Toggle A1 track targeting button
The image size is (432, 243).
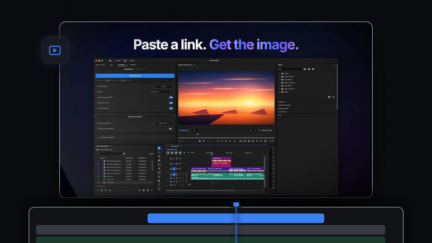tap(174, 175)
